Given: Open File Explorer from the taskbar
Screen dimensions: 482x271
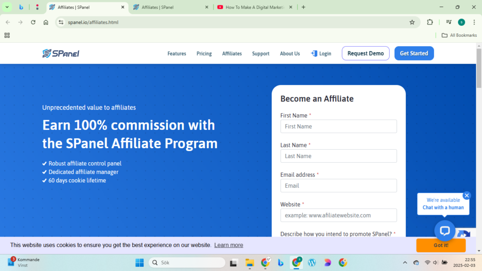Looking at the screenshot, I should click(x=249, y=263).
